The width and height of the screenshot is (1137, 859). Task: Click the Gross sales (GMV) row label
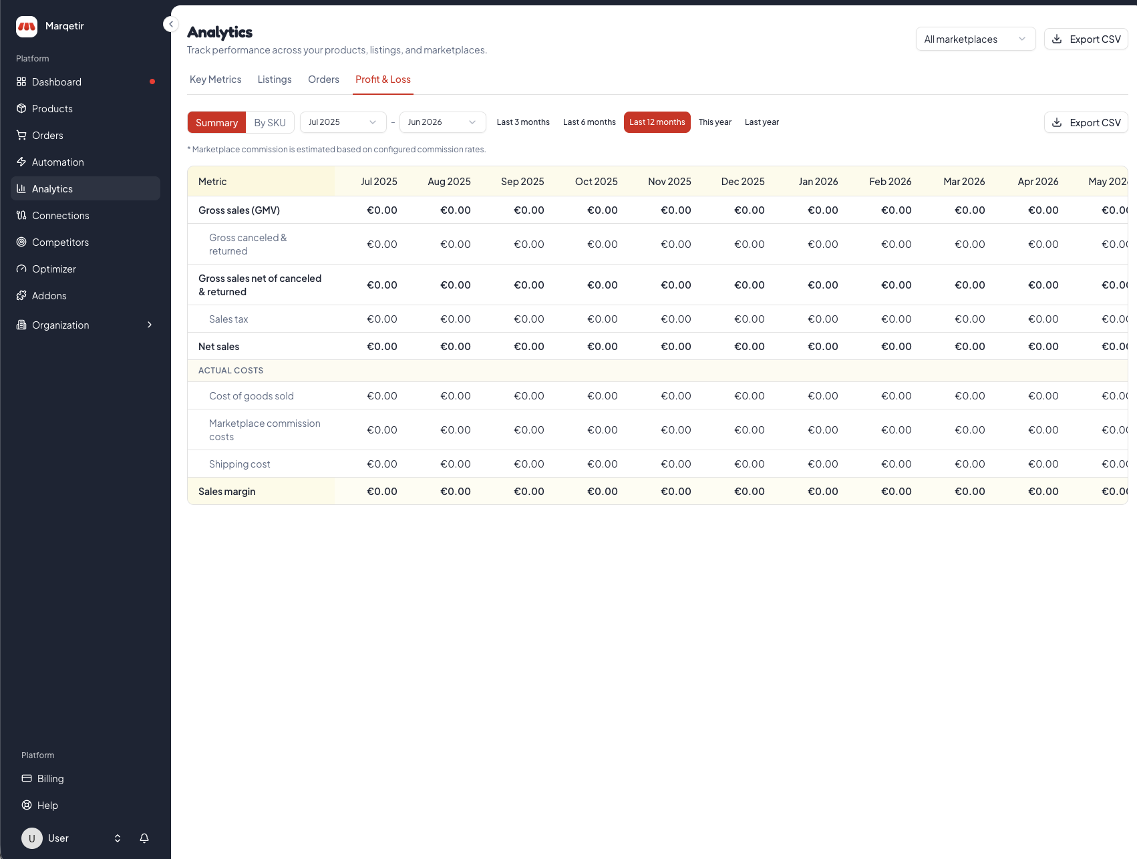tap(239, 210)
